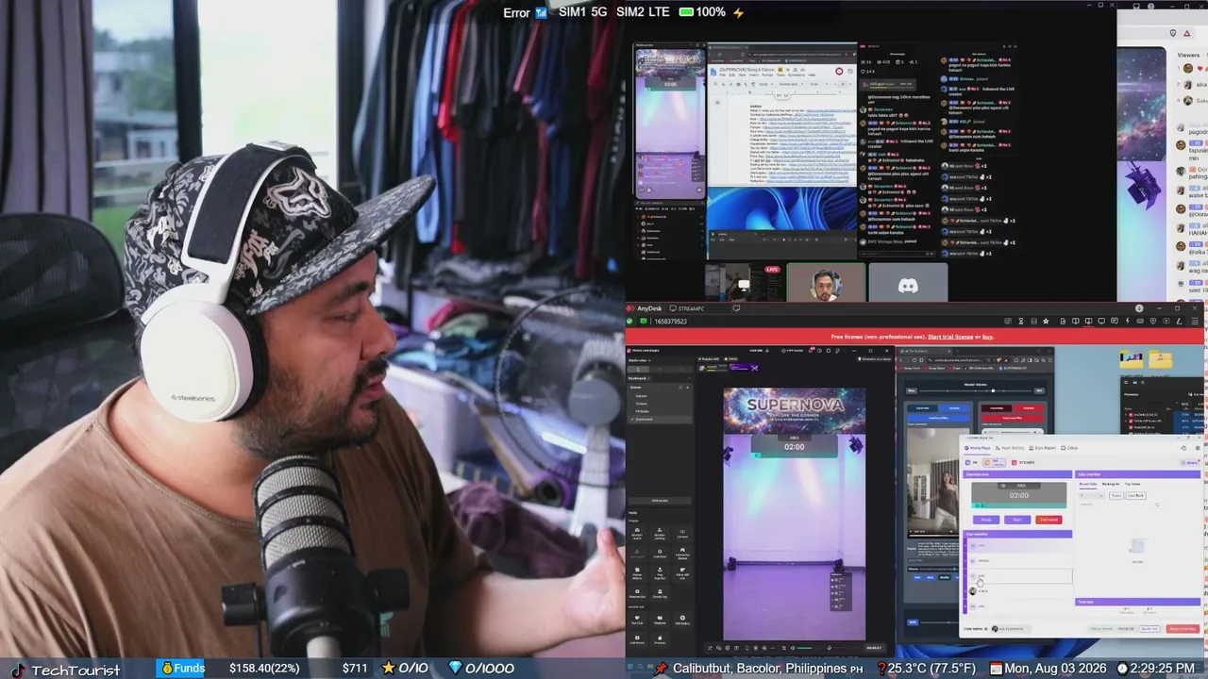Switch to the Data Report tab
Screen dimensions: 1208x679
coord(1043,448)
